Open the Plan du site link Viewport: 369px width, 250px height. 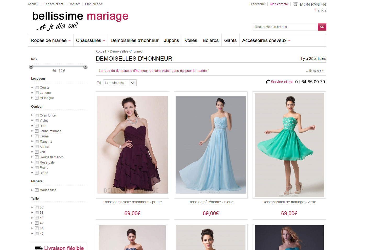coord(93,4)
